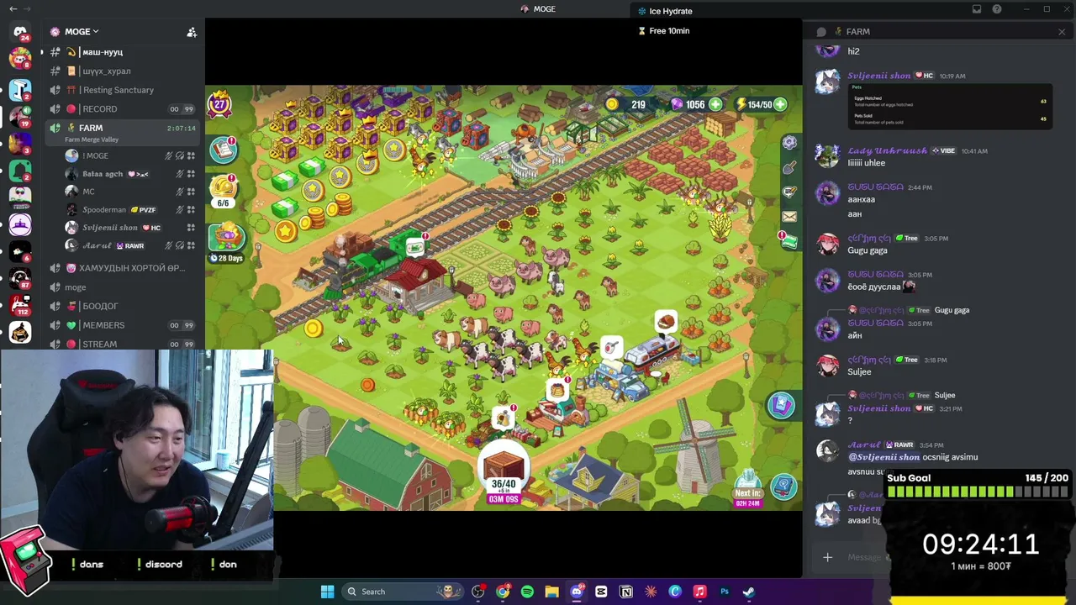Invite people with the add-member icon
1076x605 pixels.
pyautogui.click(x=192, y=32)
